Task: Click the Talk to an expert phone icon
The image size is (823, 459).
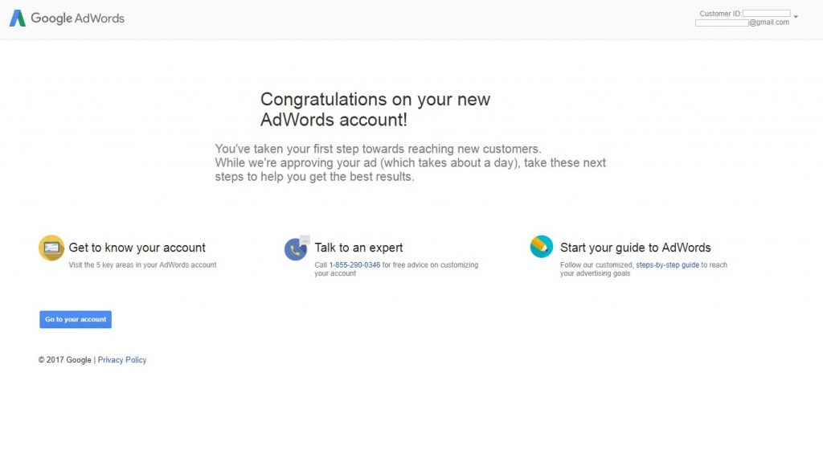Action: click(297, 248)
